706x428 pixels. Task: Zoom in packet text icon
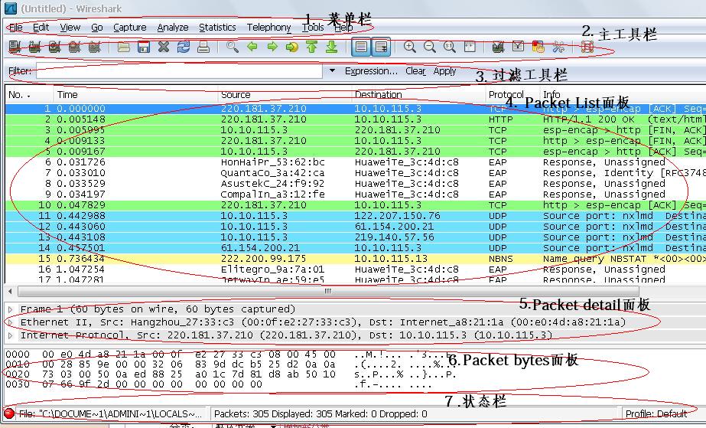point(409,47)
